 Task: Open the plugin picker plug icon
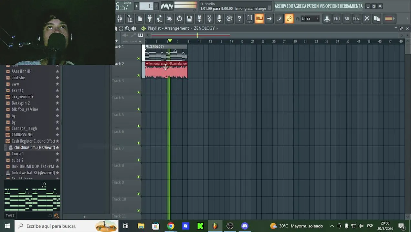150,19
